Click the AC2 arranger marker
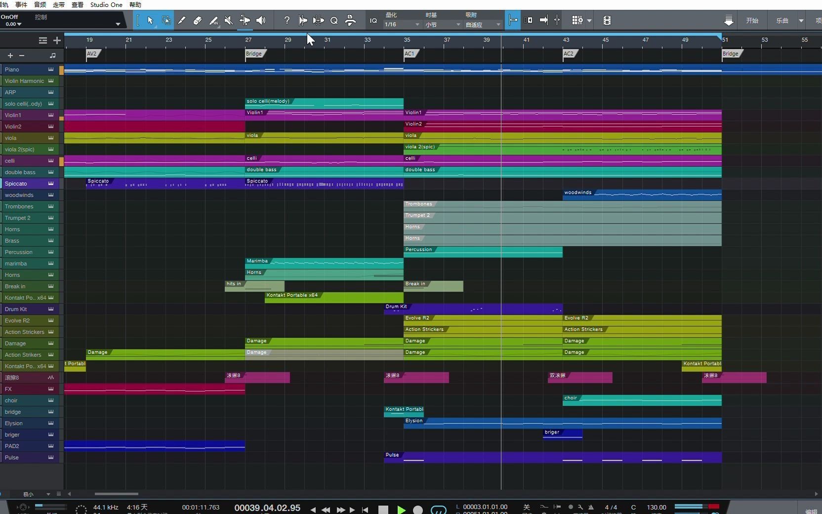 click(570, 53)
